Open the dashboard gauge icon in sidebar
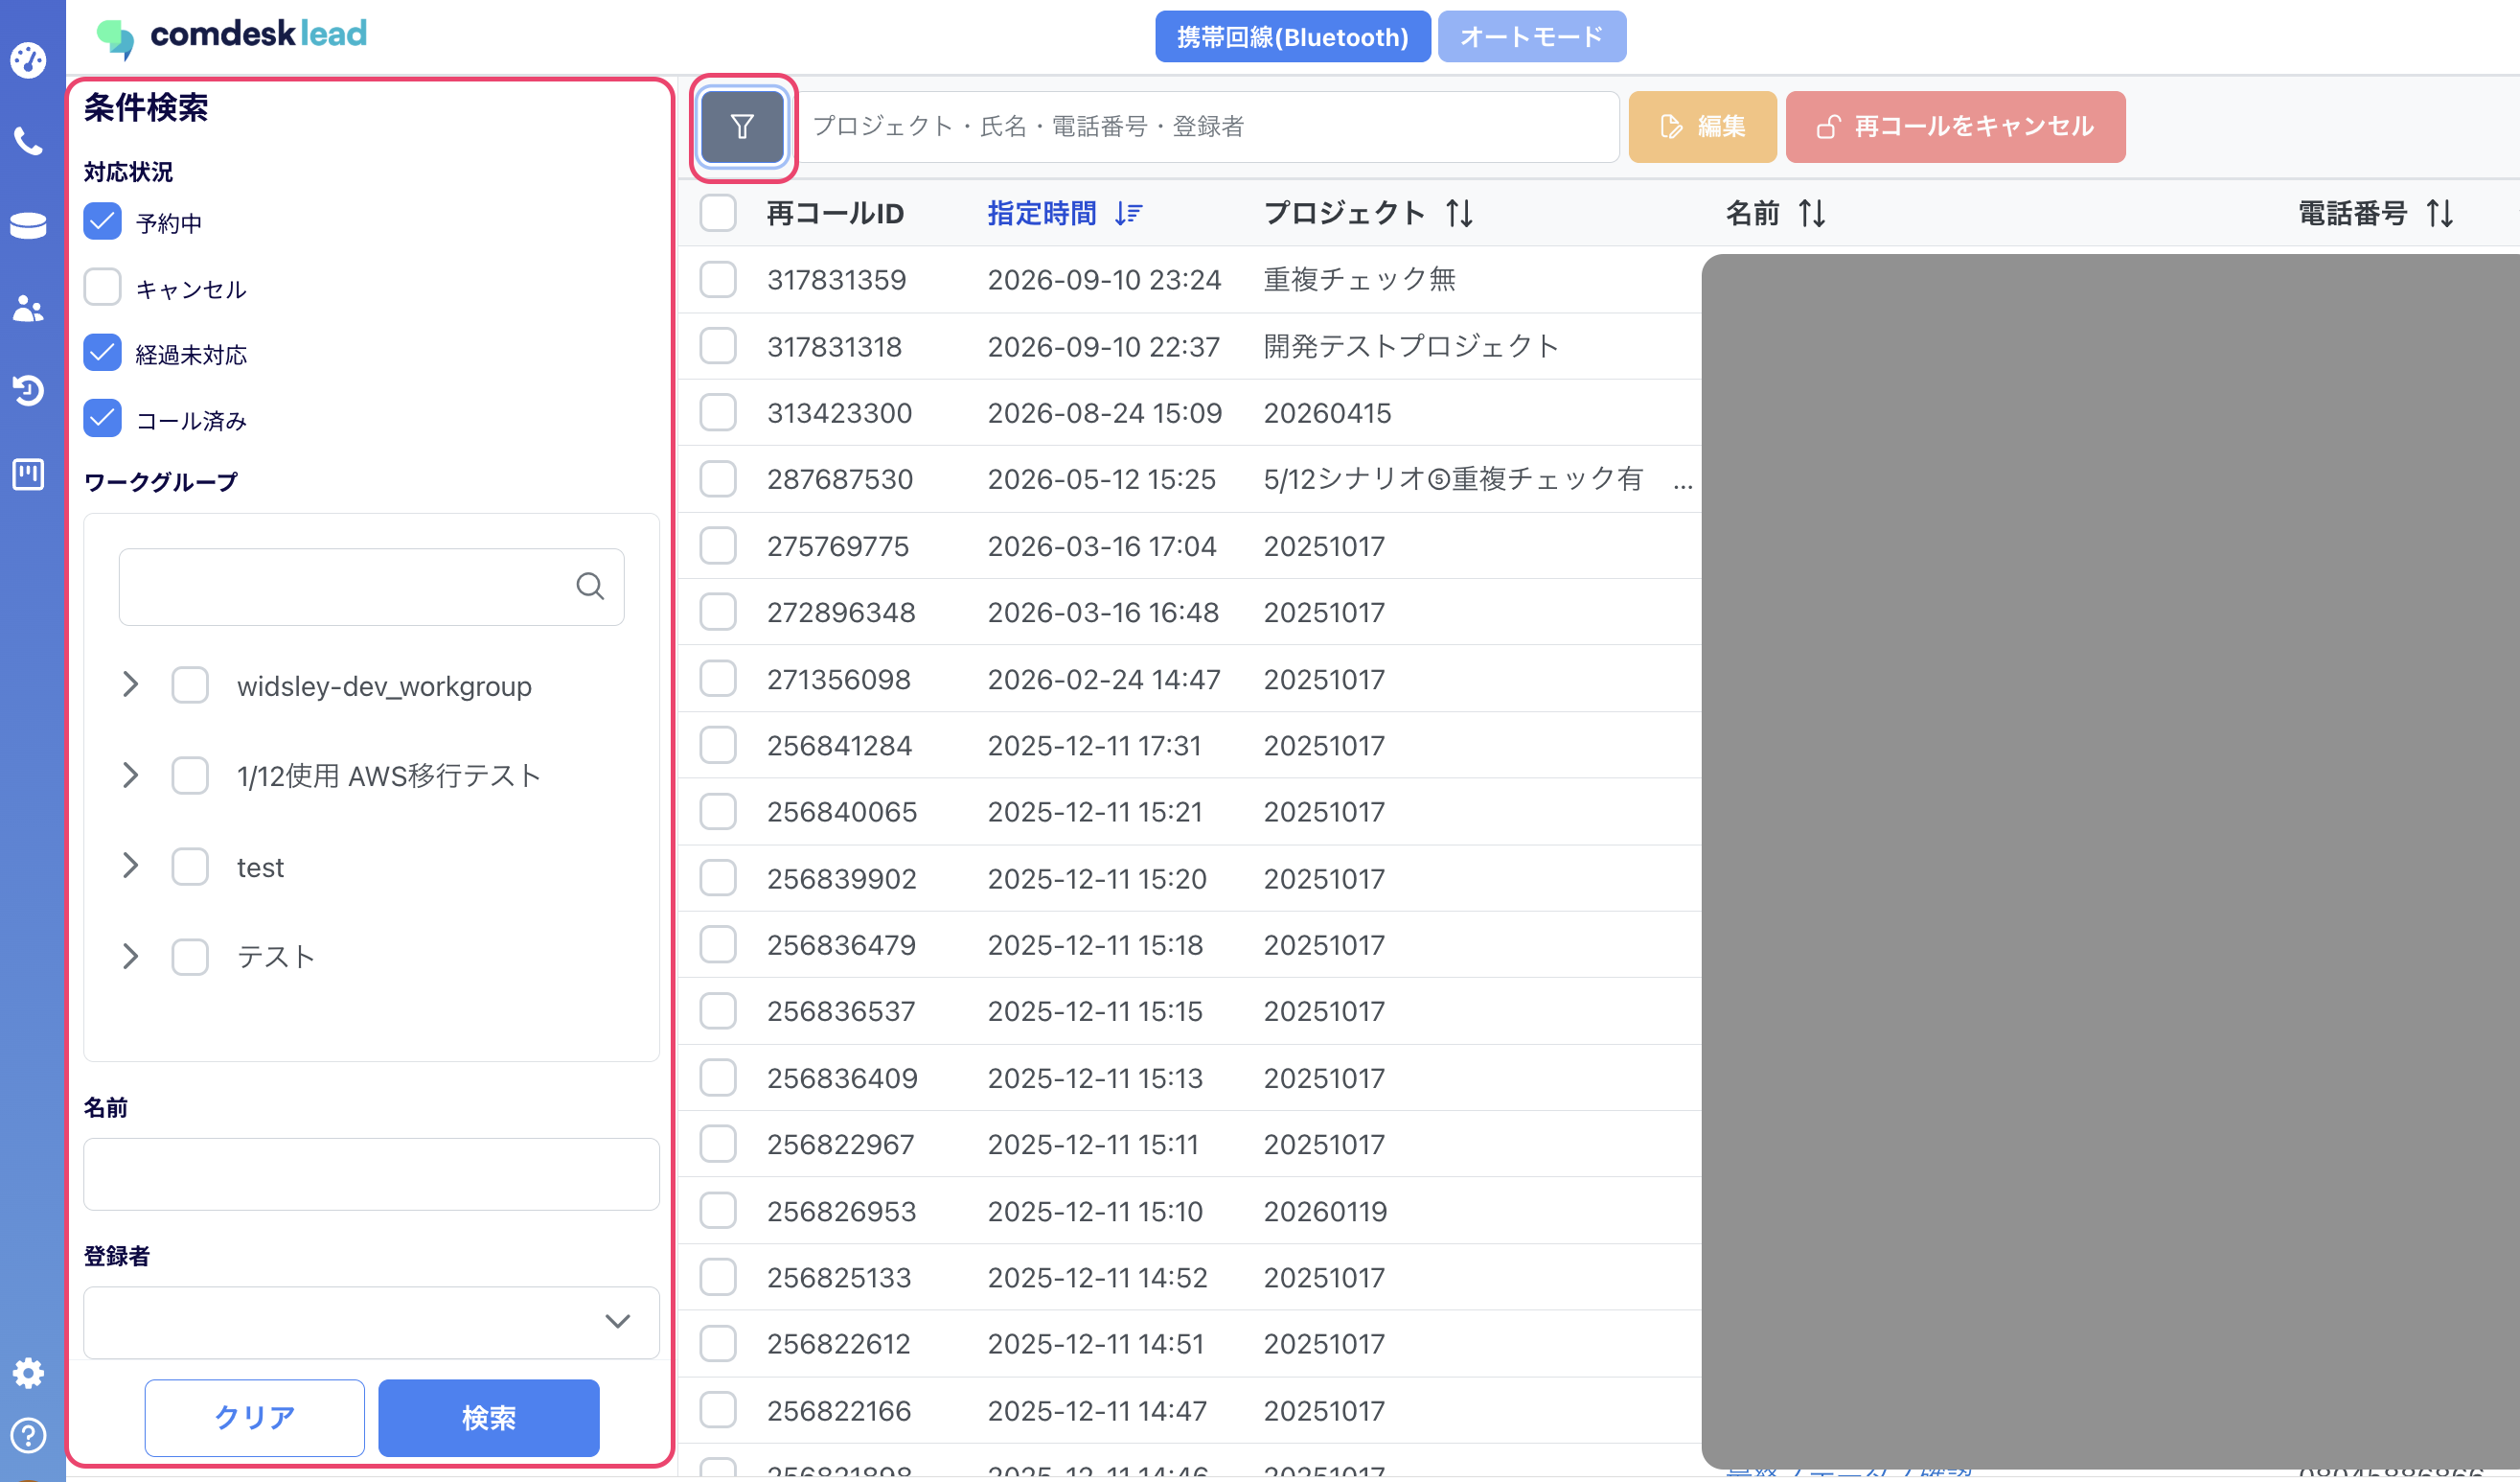The image size is (2520, 1482). 28,60
